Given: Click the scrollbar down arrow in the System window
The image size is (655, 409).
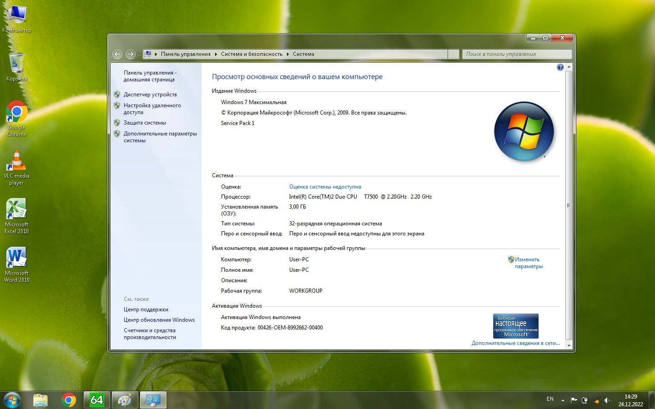Looking at the screenshot, I should tap(569, 345).
